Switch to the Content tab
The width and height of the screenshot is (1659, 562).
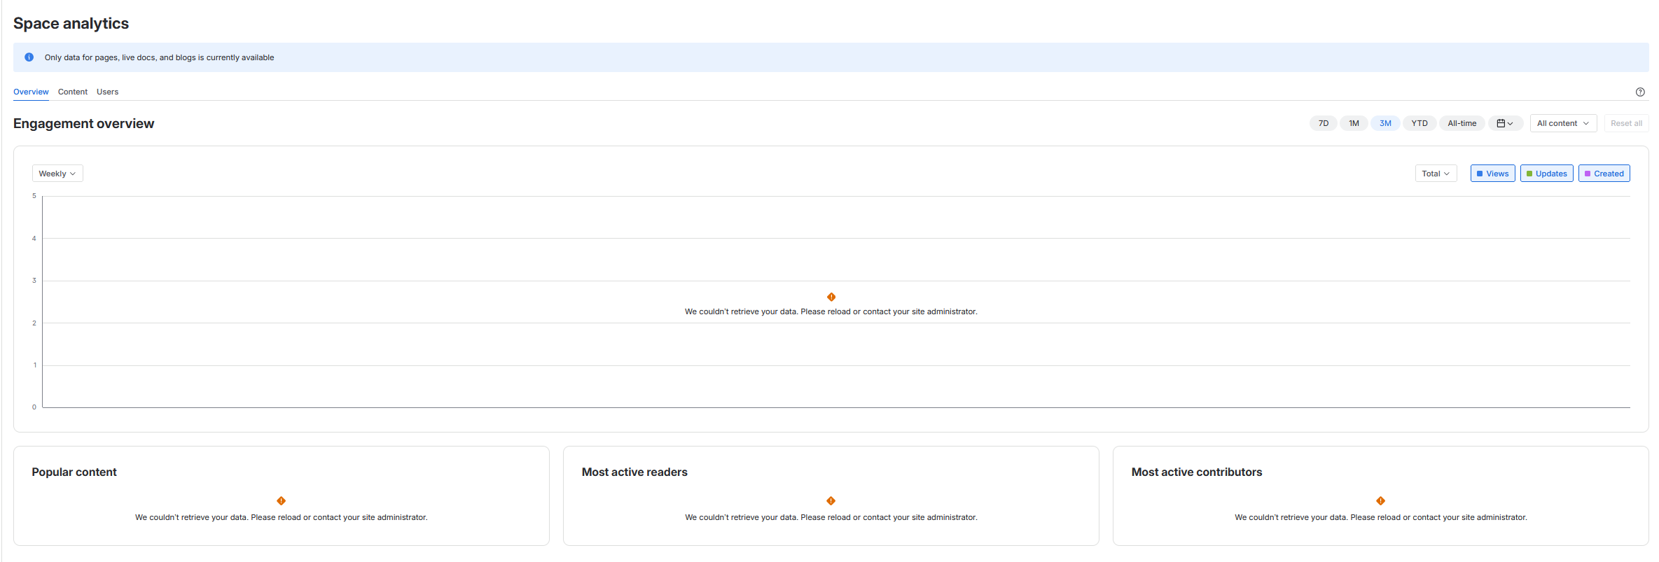tap(73, 92)
